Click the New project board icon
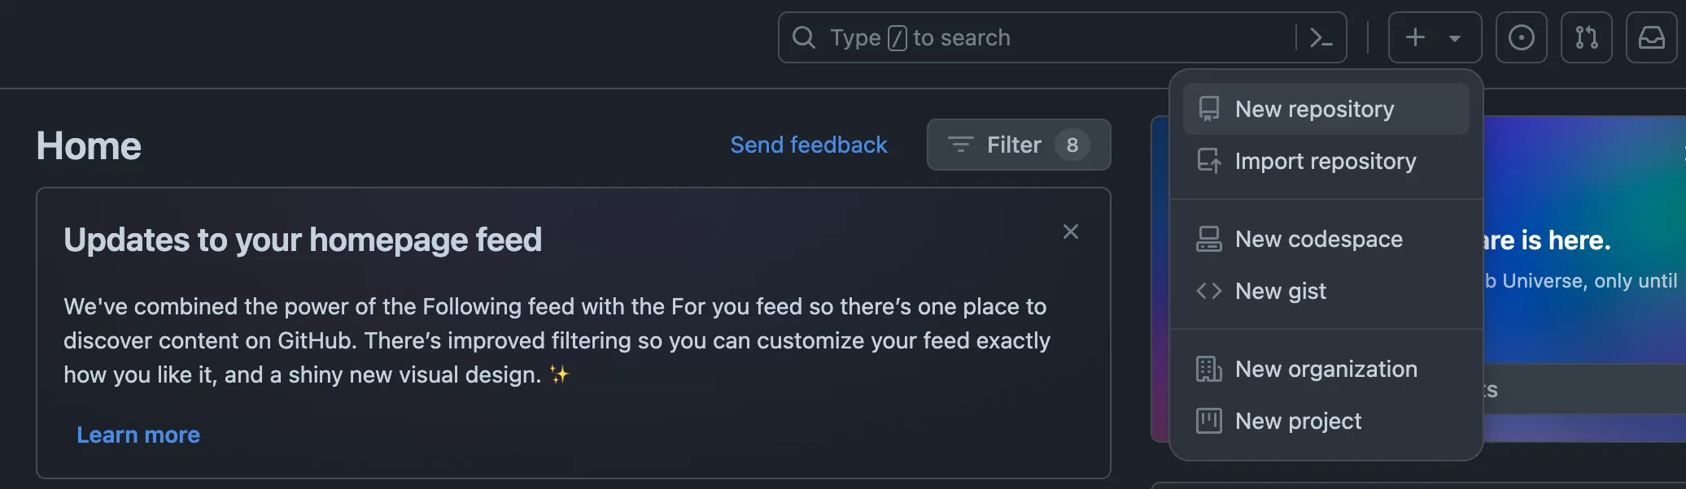 coord(1209,421)
